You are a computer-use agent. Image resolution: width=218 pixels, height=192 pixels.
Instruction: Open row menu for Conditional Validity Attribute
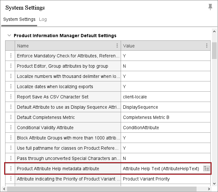pyautogui.click(x=11, y=128)
